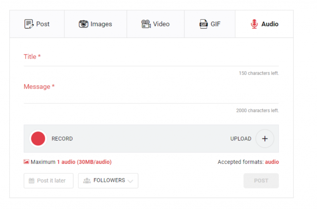The image size is (317, 209).
Task: Click the small image icon before Maximum
Action: point(26,162)
